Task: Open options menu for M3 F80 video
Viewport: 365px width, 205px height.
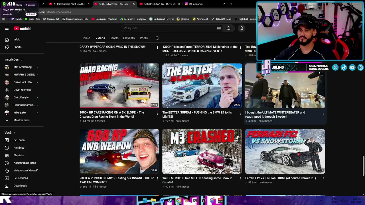Action: [240, 179]
